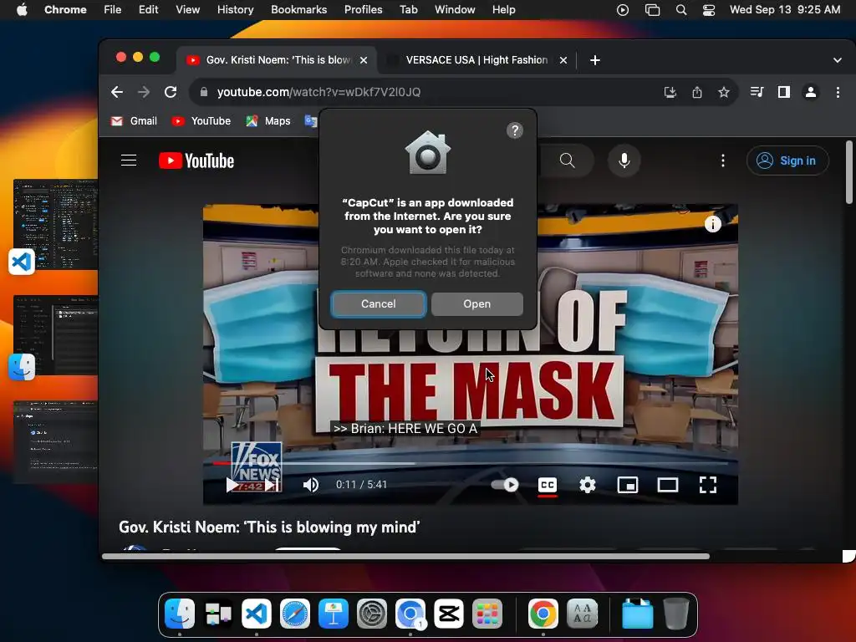
Task: Toggle the Chrome side panel
Action: click(x=784, y=92)
